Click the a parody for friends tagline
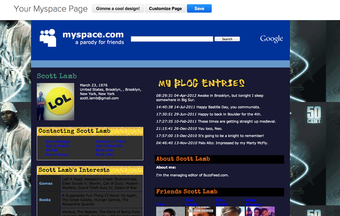 (100, 42)
